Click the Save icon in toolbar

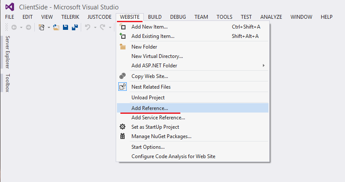(x=66, y=27)
